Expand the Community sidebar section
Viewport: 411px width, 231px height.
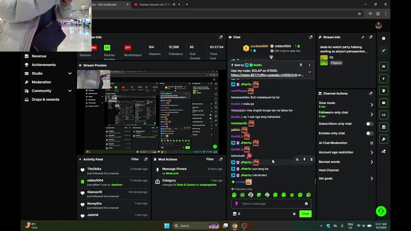70,91
